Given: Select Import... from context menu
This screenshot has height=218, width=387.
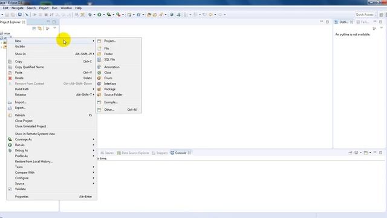Looking at the screenshot, I should point(51,102).
